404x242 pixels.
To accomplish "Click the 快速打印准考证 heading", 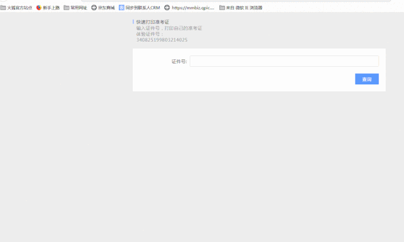I will 153,22.
